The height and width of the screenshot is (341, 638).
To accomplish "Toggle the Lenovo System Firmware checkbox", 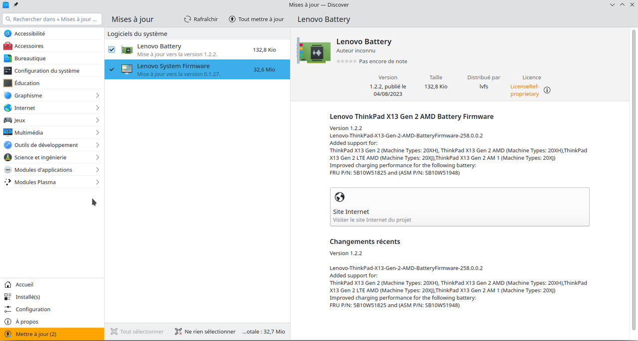I will point(112,70).
